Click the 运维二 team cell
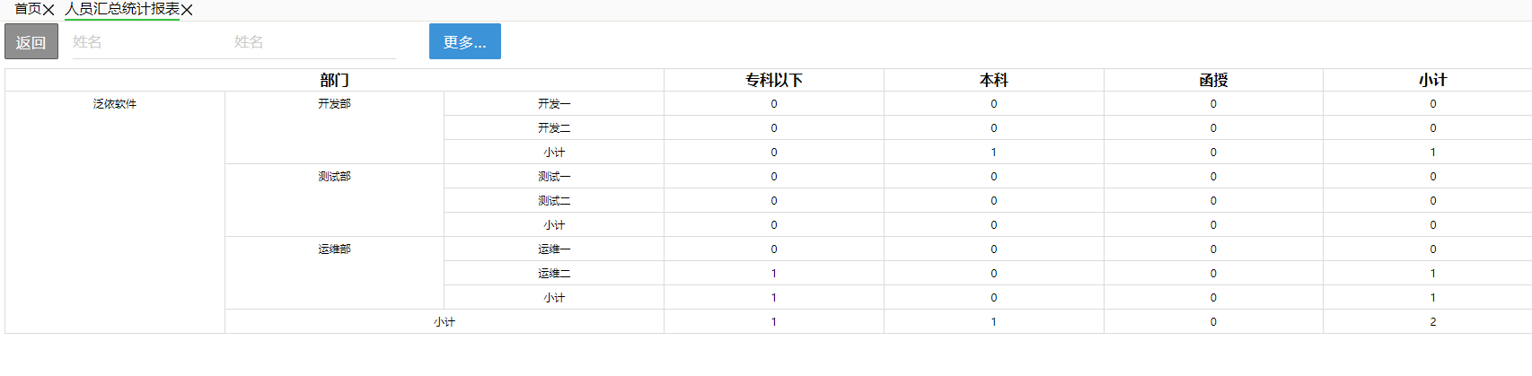The width and height of the screenshot is (1532, 376). pos(554,274)
